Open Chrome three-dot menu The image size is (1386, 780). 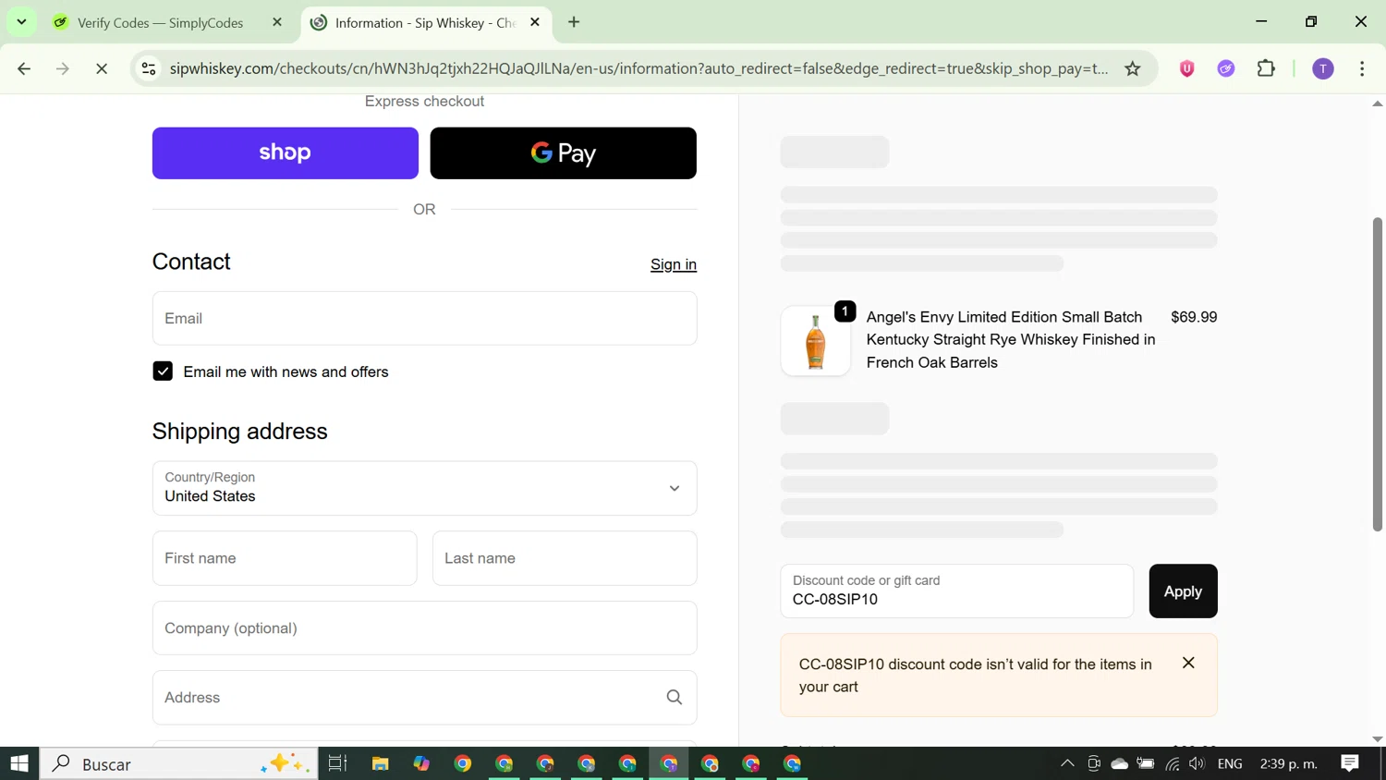click(x=1362, y=68)
